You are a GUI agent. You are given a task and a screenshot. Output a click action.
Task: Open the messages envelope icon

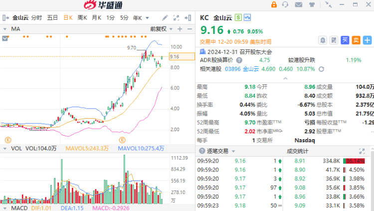[x=298, y=4]
